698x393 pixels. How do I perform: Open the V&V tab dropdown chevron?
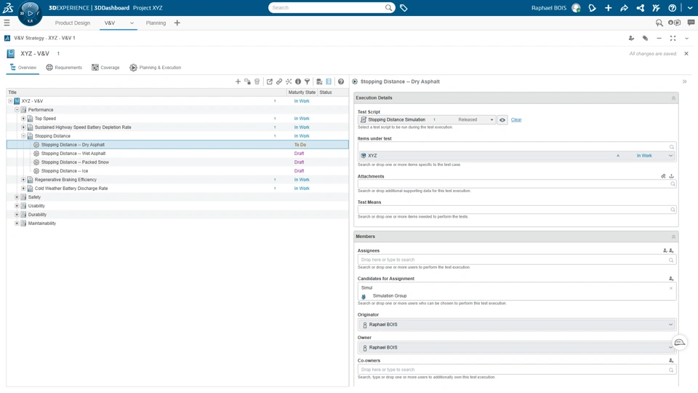coord(132,23)
